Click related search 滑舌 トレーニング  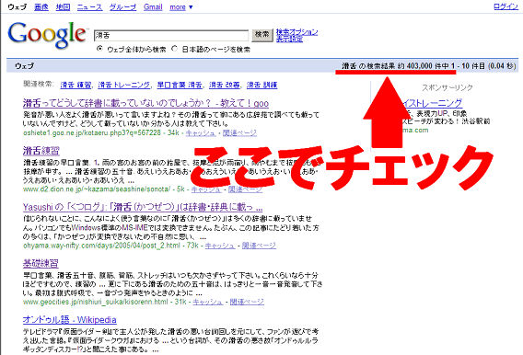[x=123, y=86]
